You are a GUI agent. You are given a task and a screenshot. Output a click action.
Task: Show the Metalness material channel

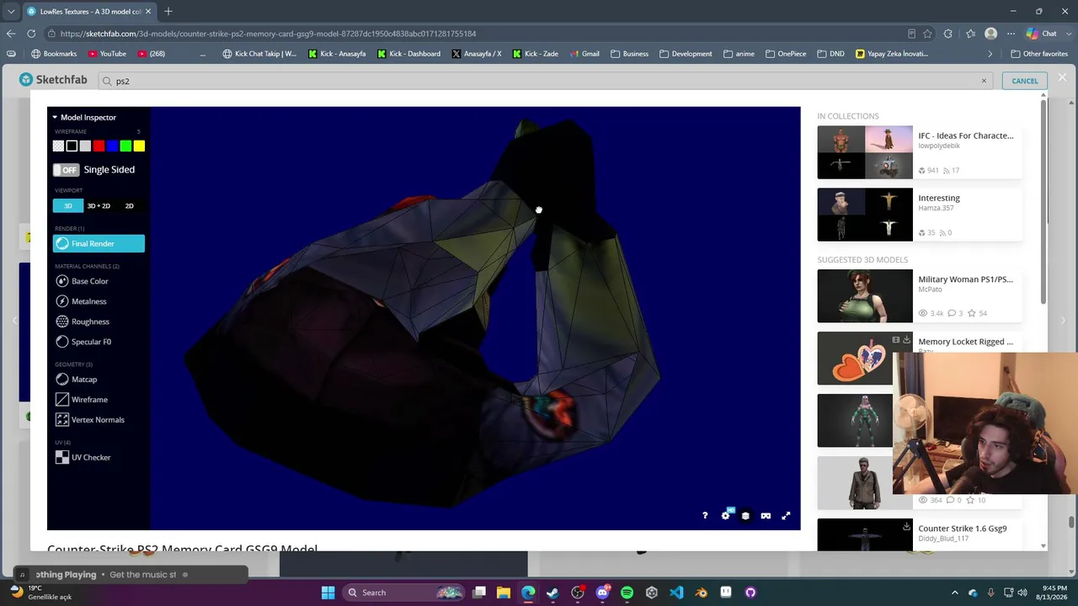coord(81,301)
